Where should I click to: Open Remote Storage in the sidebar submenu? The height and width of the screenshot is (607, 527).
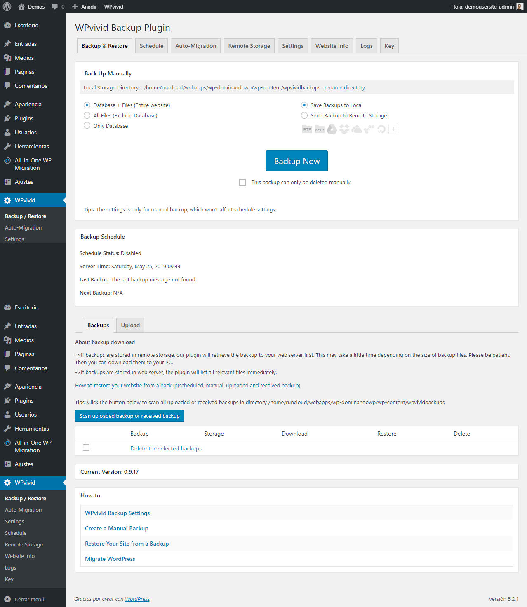(x=24, y=544)
